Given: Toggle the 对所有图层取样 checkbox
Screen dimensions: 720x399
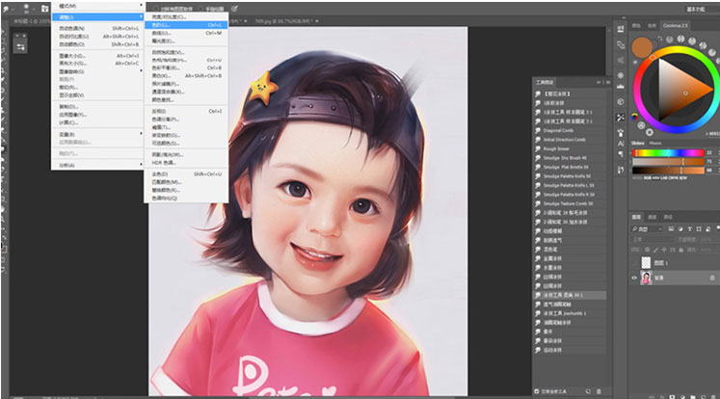Looking at the screenshot, I should pos(156,9).
